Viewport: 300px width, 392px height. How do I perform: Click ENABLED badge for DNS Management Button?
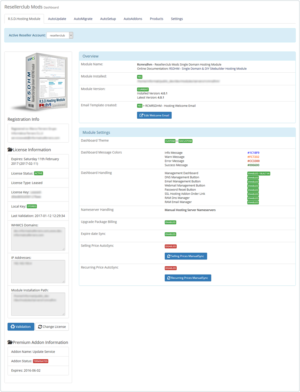[253, 178]
